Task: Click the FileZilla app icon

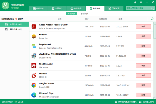Action: coord(34,66)
